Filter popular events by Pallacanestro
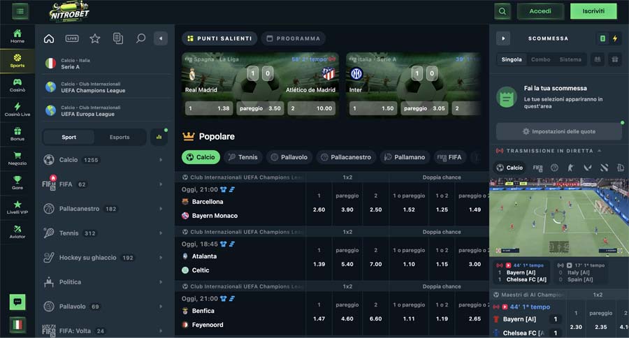This screenshot has height=338, width=629. [x=346, y=157]
